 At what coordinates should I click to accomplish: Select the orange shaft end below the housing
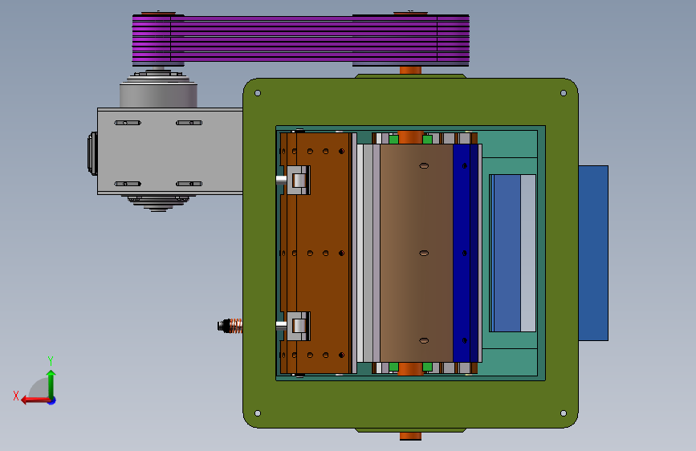[410, 436]
